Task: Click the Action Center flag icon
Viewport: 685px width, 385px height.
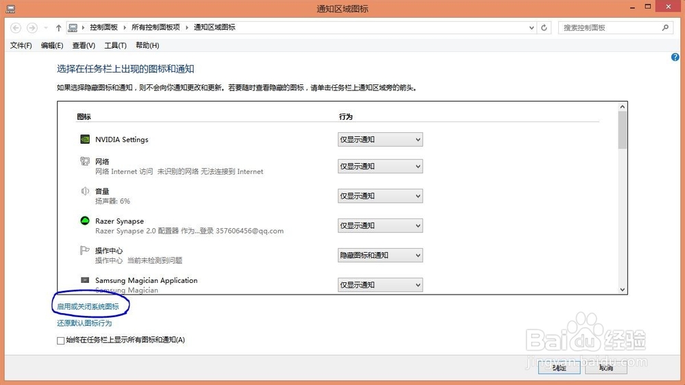Action: pos(85,251)
